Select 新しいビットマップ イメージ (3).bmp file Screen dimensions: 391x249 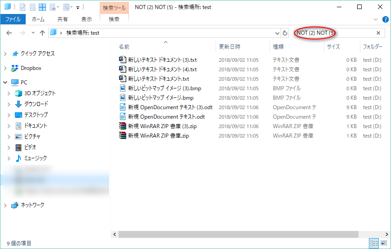coord(164,88)
